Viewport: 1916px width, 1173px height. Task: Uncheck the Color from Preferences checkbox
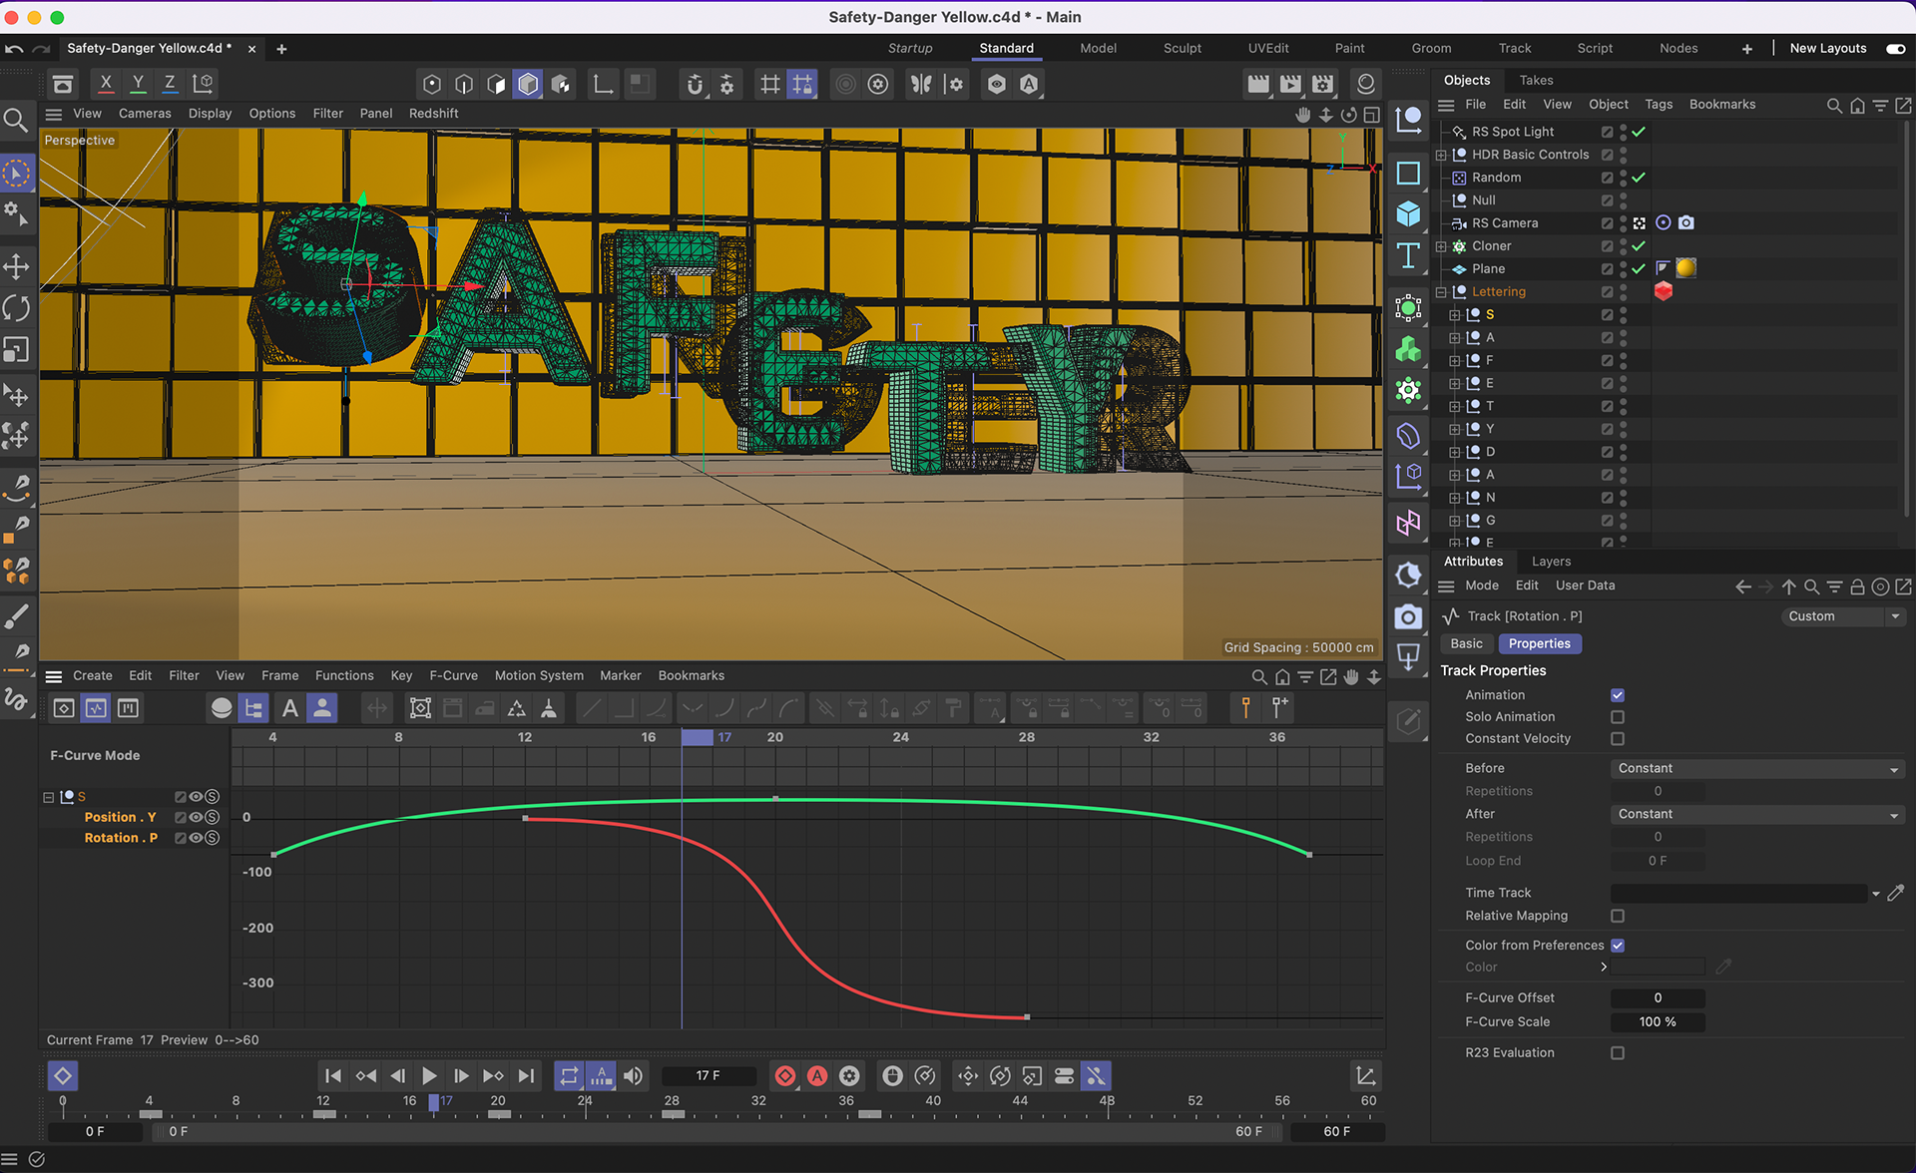tap(1618, 945)
